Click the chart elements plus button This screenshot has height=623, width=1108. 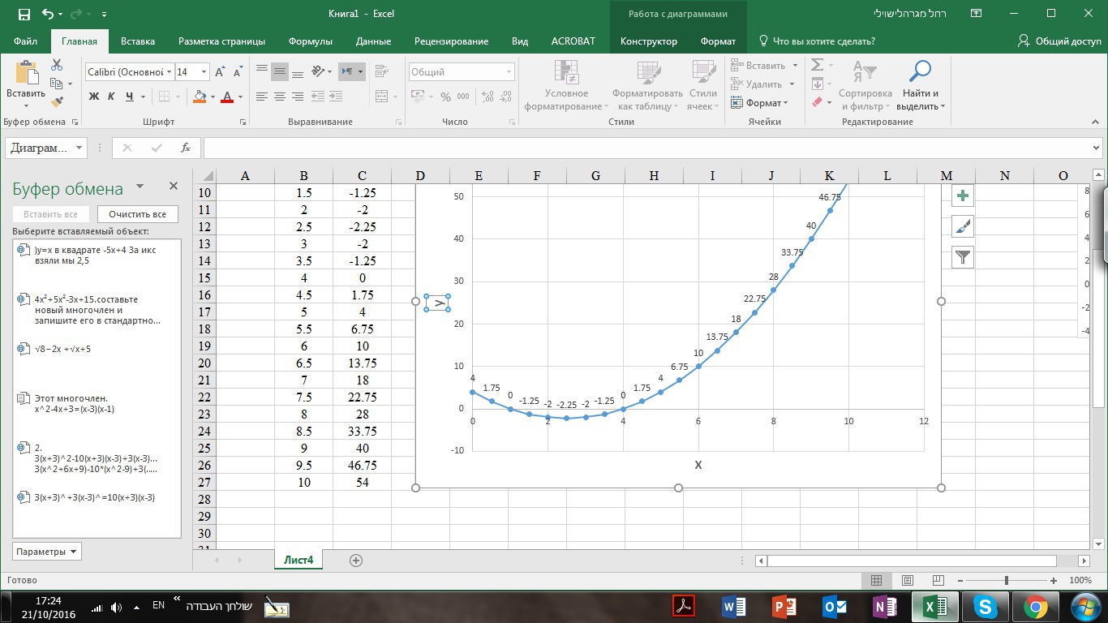click(962, 195)
